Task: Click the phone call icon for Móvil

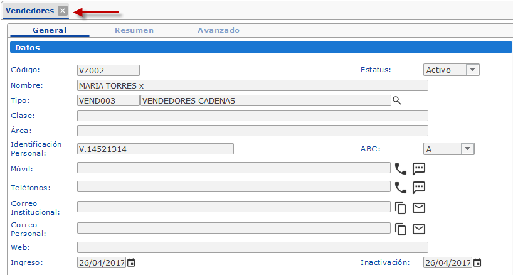Action: click(400, 168)
